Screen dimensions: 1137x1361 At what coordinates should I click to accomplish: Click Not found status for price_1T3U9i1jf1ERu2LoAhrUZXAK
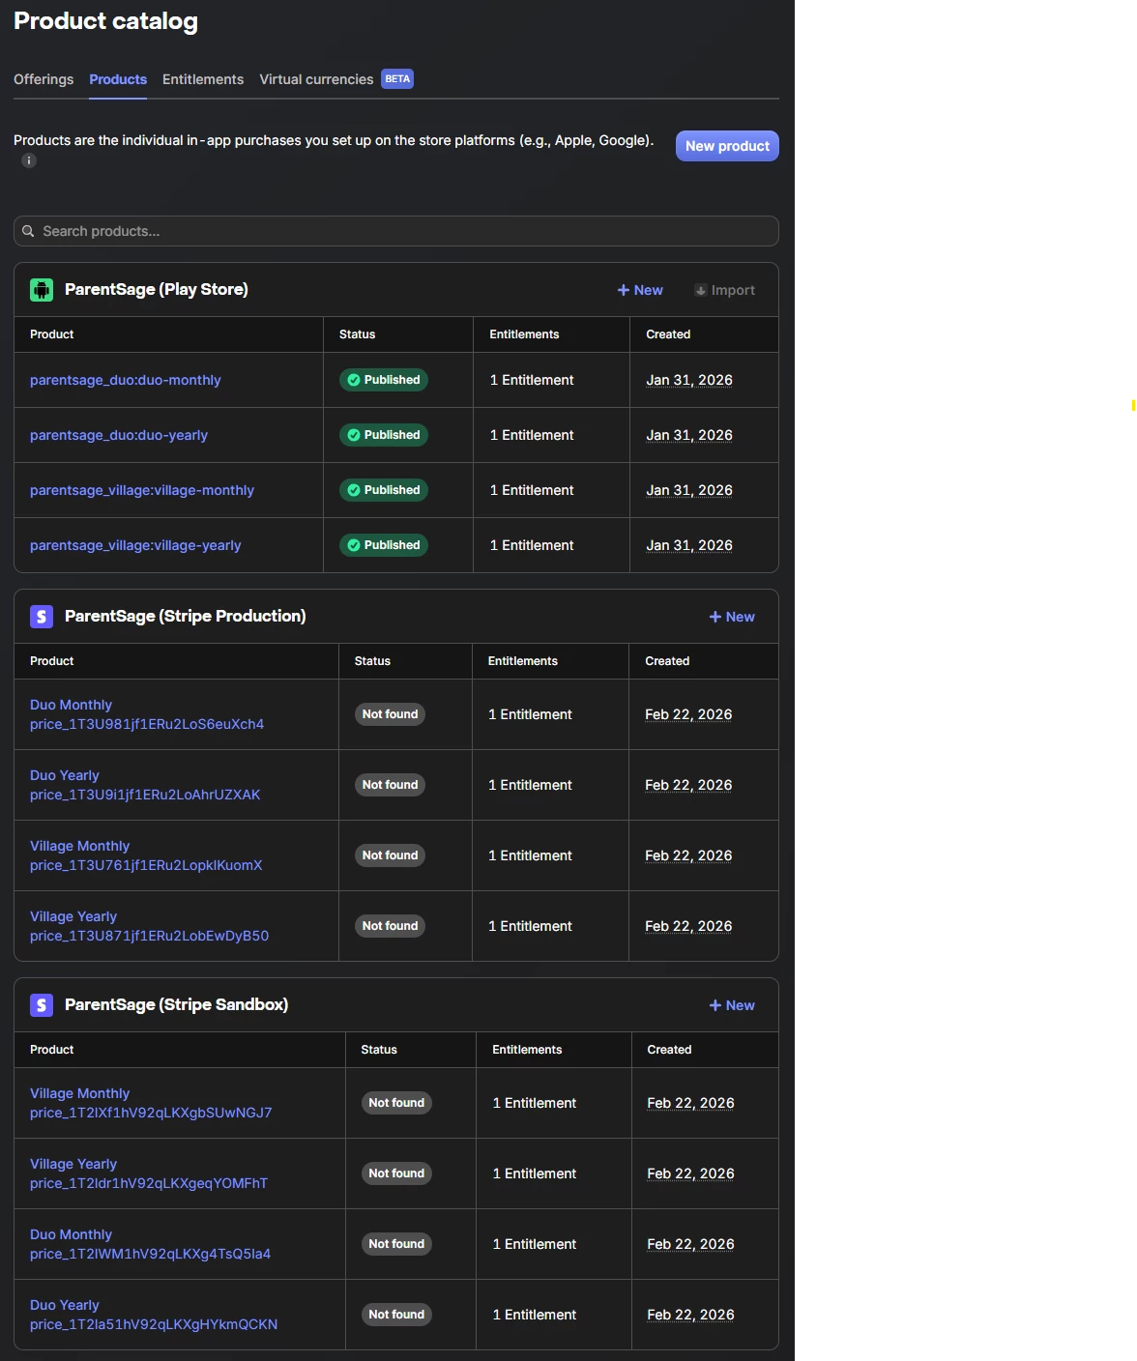tap(390, 785)
